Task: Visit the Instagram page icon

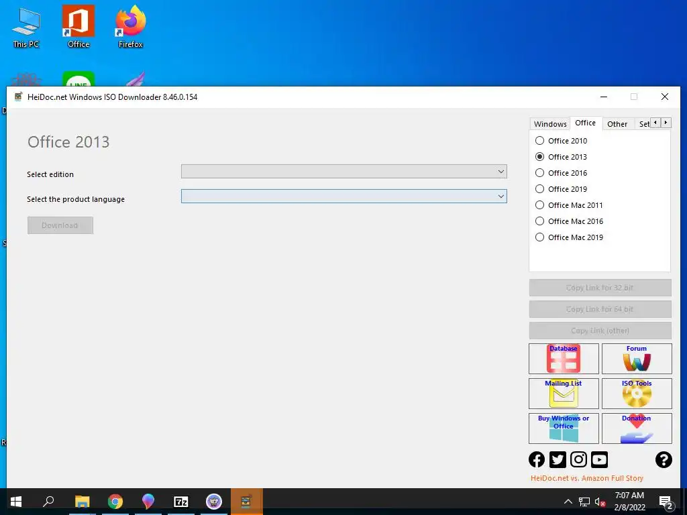Action: pyautogui.click(x=578, y=459)
